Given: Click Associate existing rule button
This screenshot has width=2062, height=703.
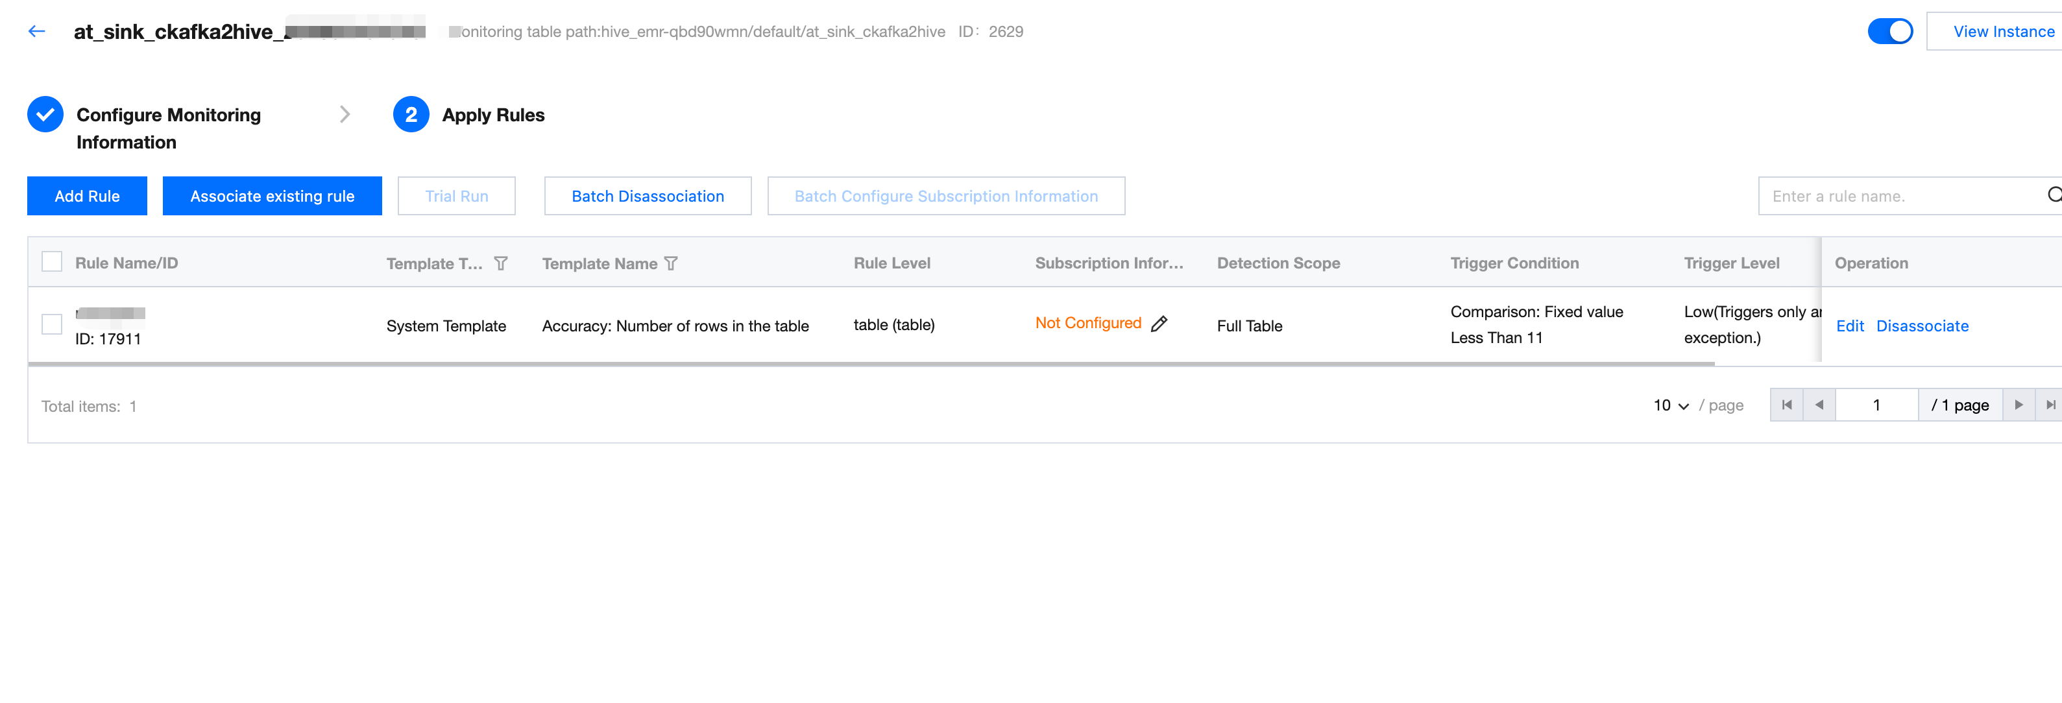Looking at the screenshot, I should click(271, 196).
